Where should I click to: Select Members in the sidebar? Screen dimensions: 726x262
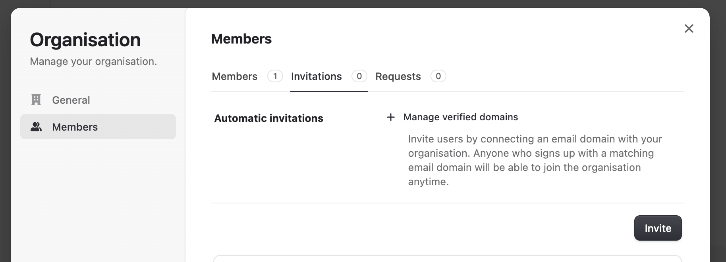pos(98,127)
